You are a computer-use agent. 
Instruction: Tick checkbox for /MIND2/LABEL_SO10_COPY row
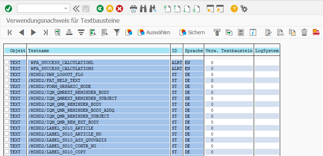tap(7, 152)
